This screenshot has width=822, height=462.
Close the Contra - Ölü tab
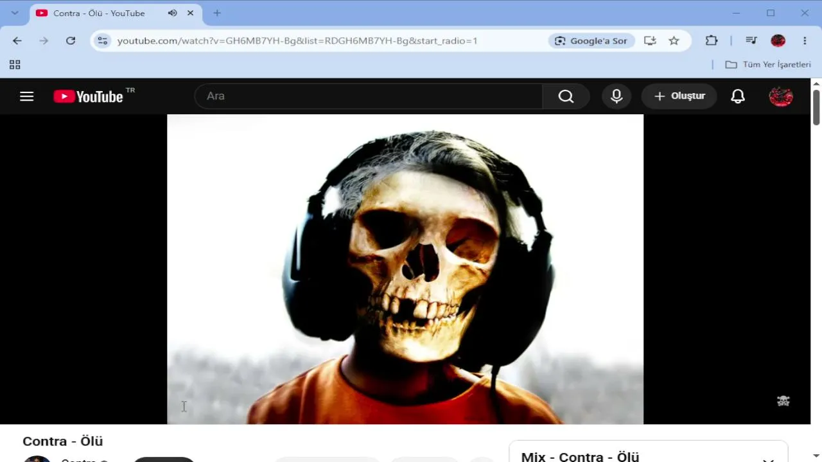[190, 13]
